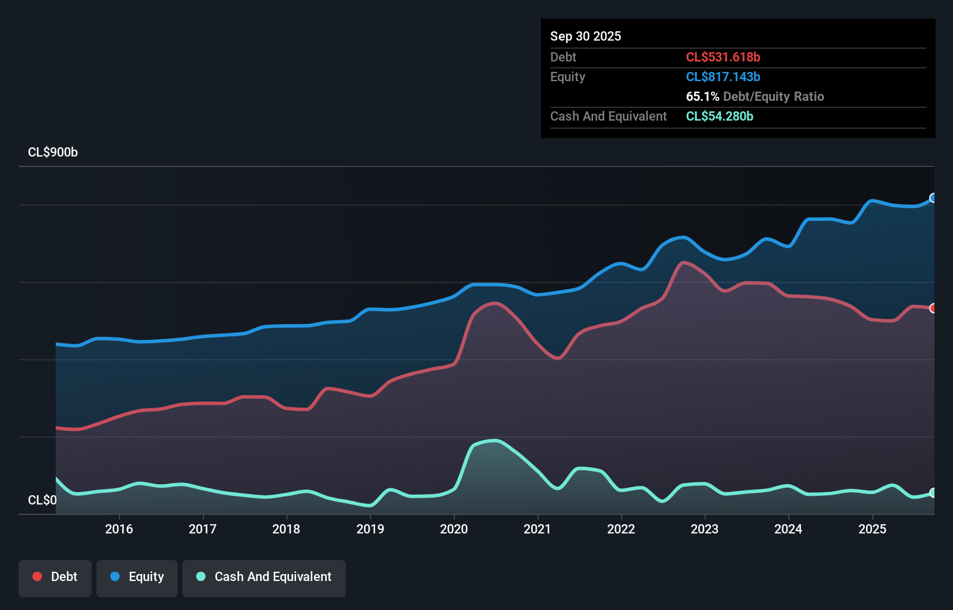Click the 2019 x-axis label
The height and width of the screenshot is (610, 953).
(x=370, y=529)
